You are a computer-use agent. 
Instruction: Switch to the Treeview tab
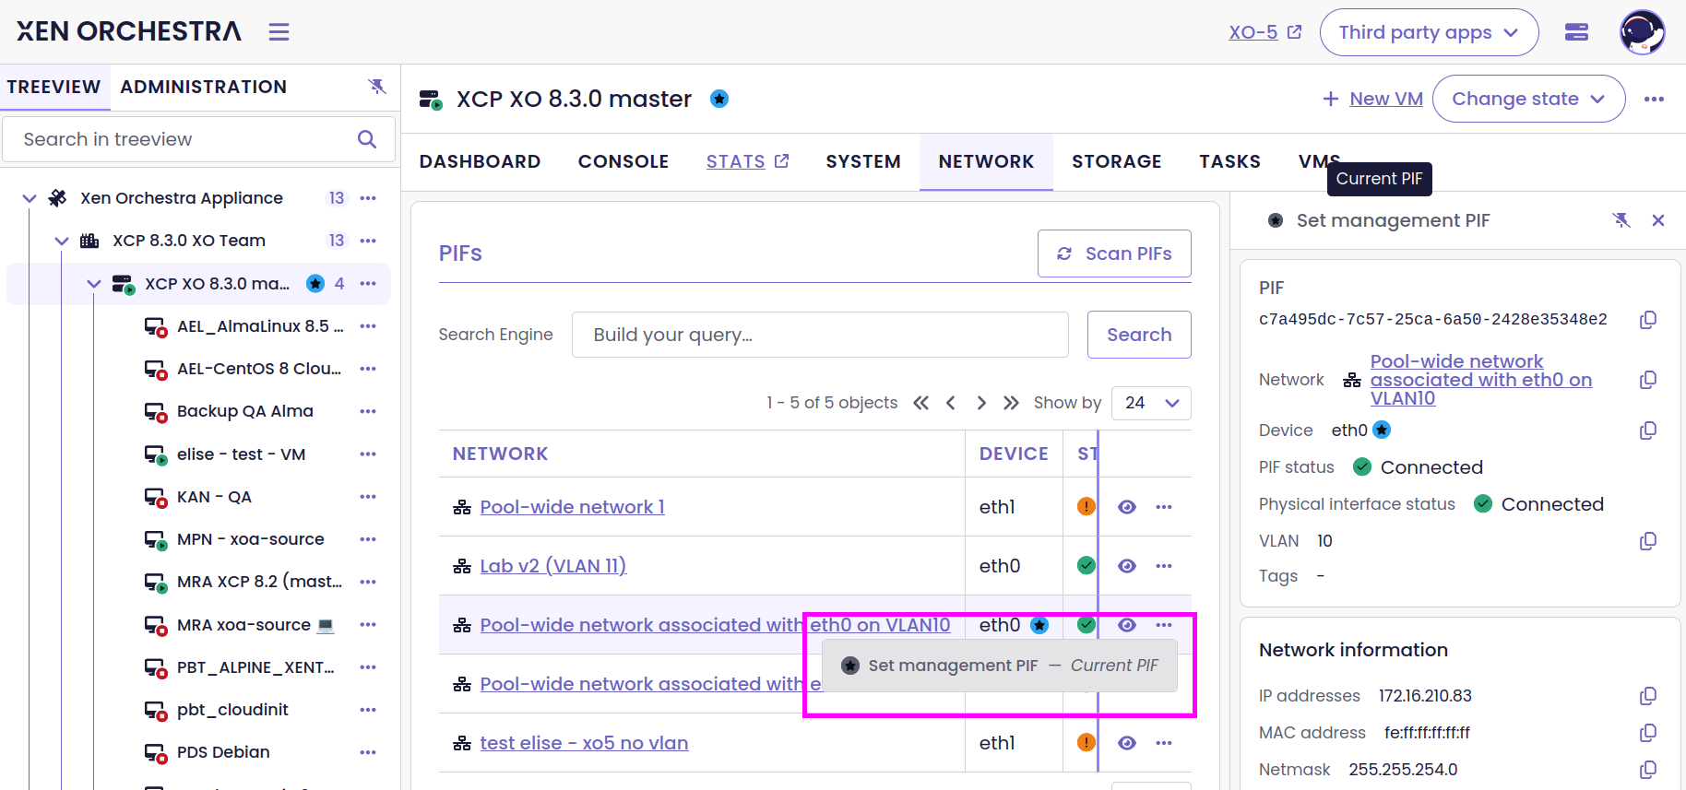tap(53, 87)
